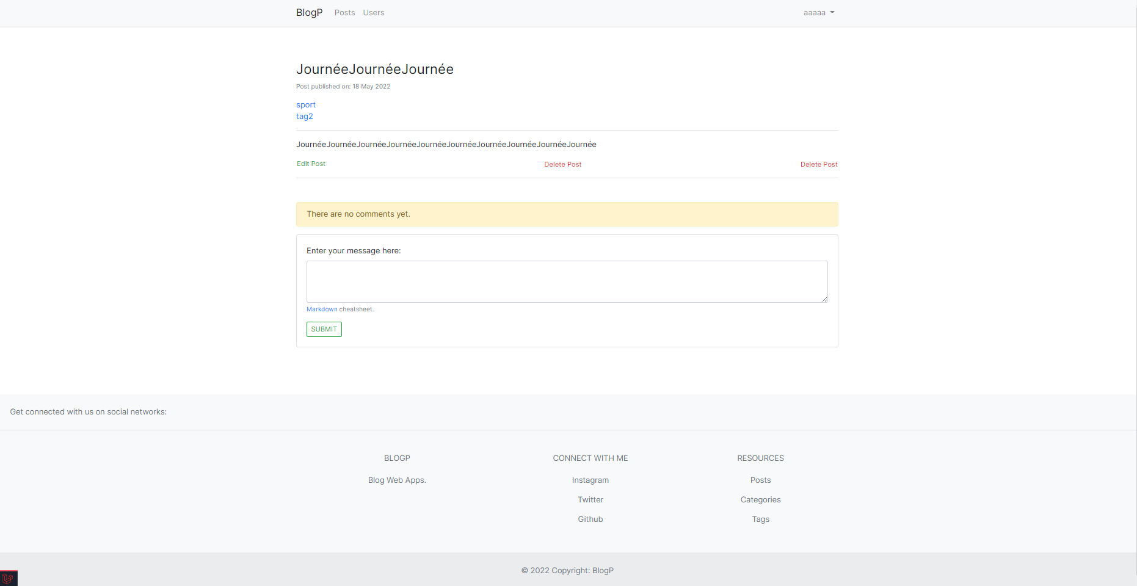Delete the post using middle Delete Post link
Screen dimensions: 1137x586
pos(562,164)
